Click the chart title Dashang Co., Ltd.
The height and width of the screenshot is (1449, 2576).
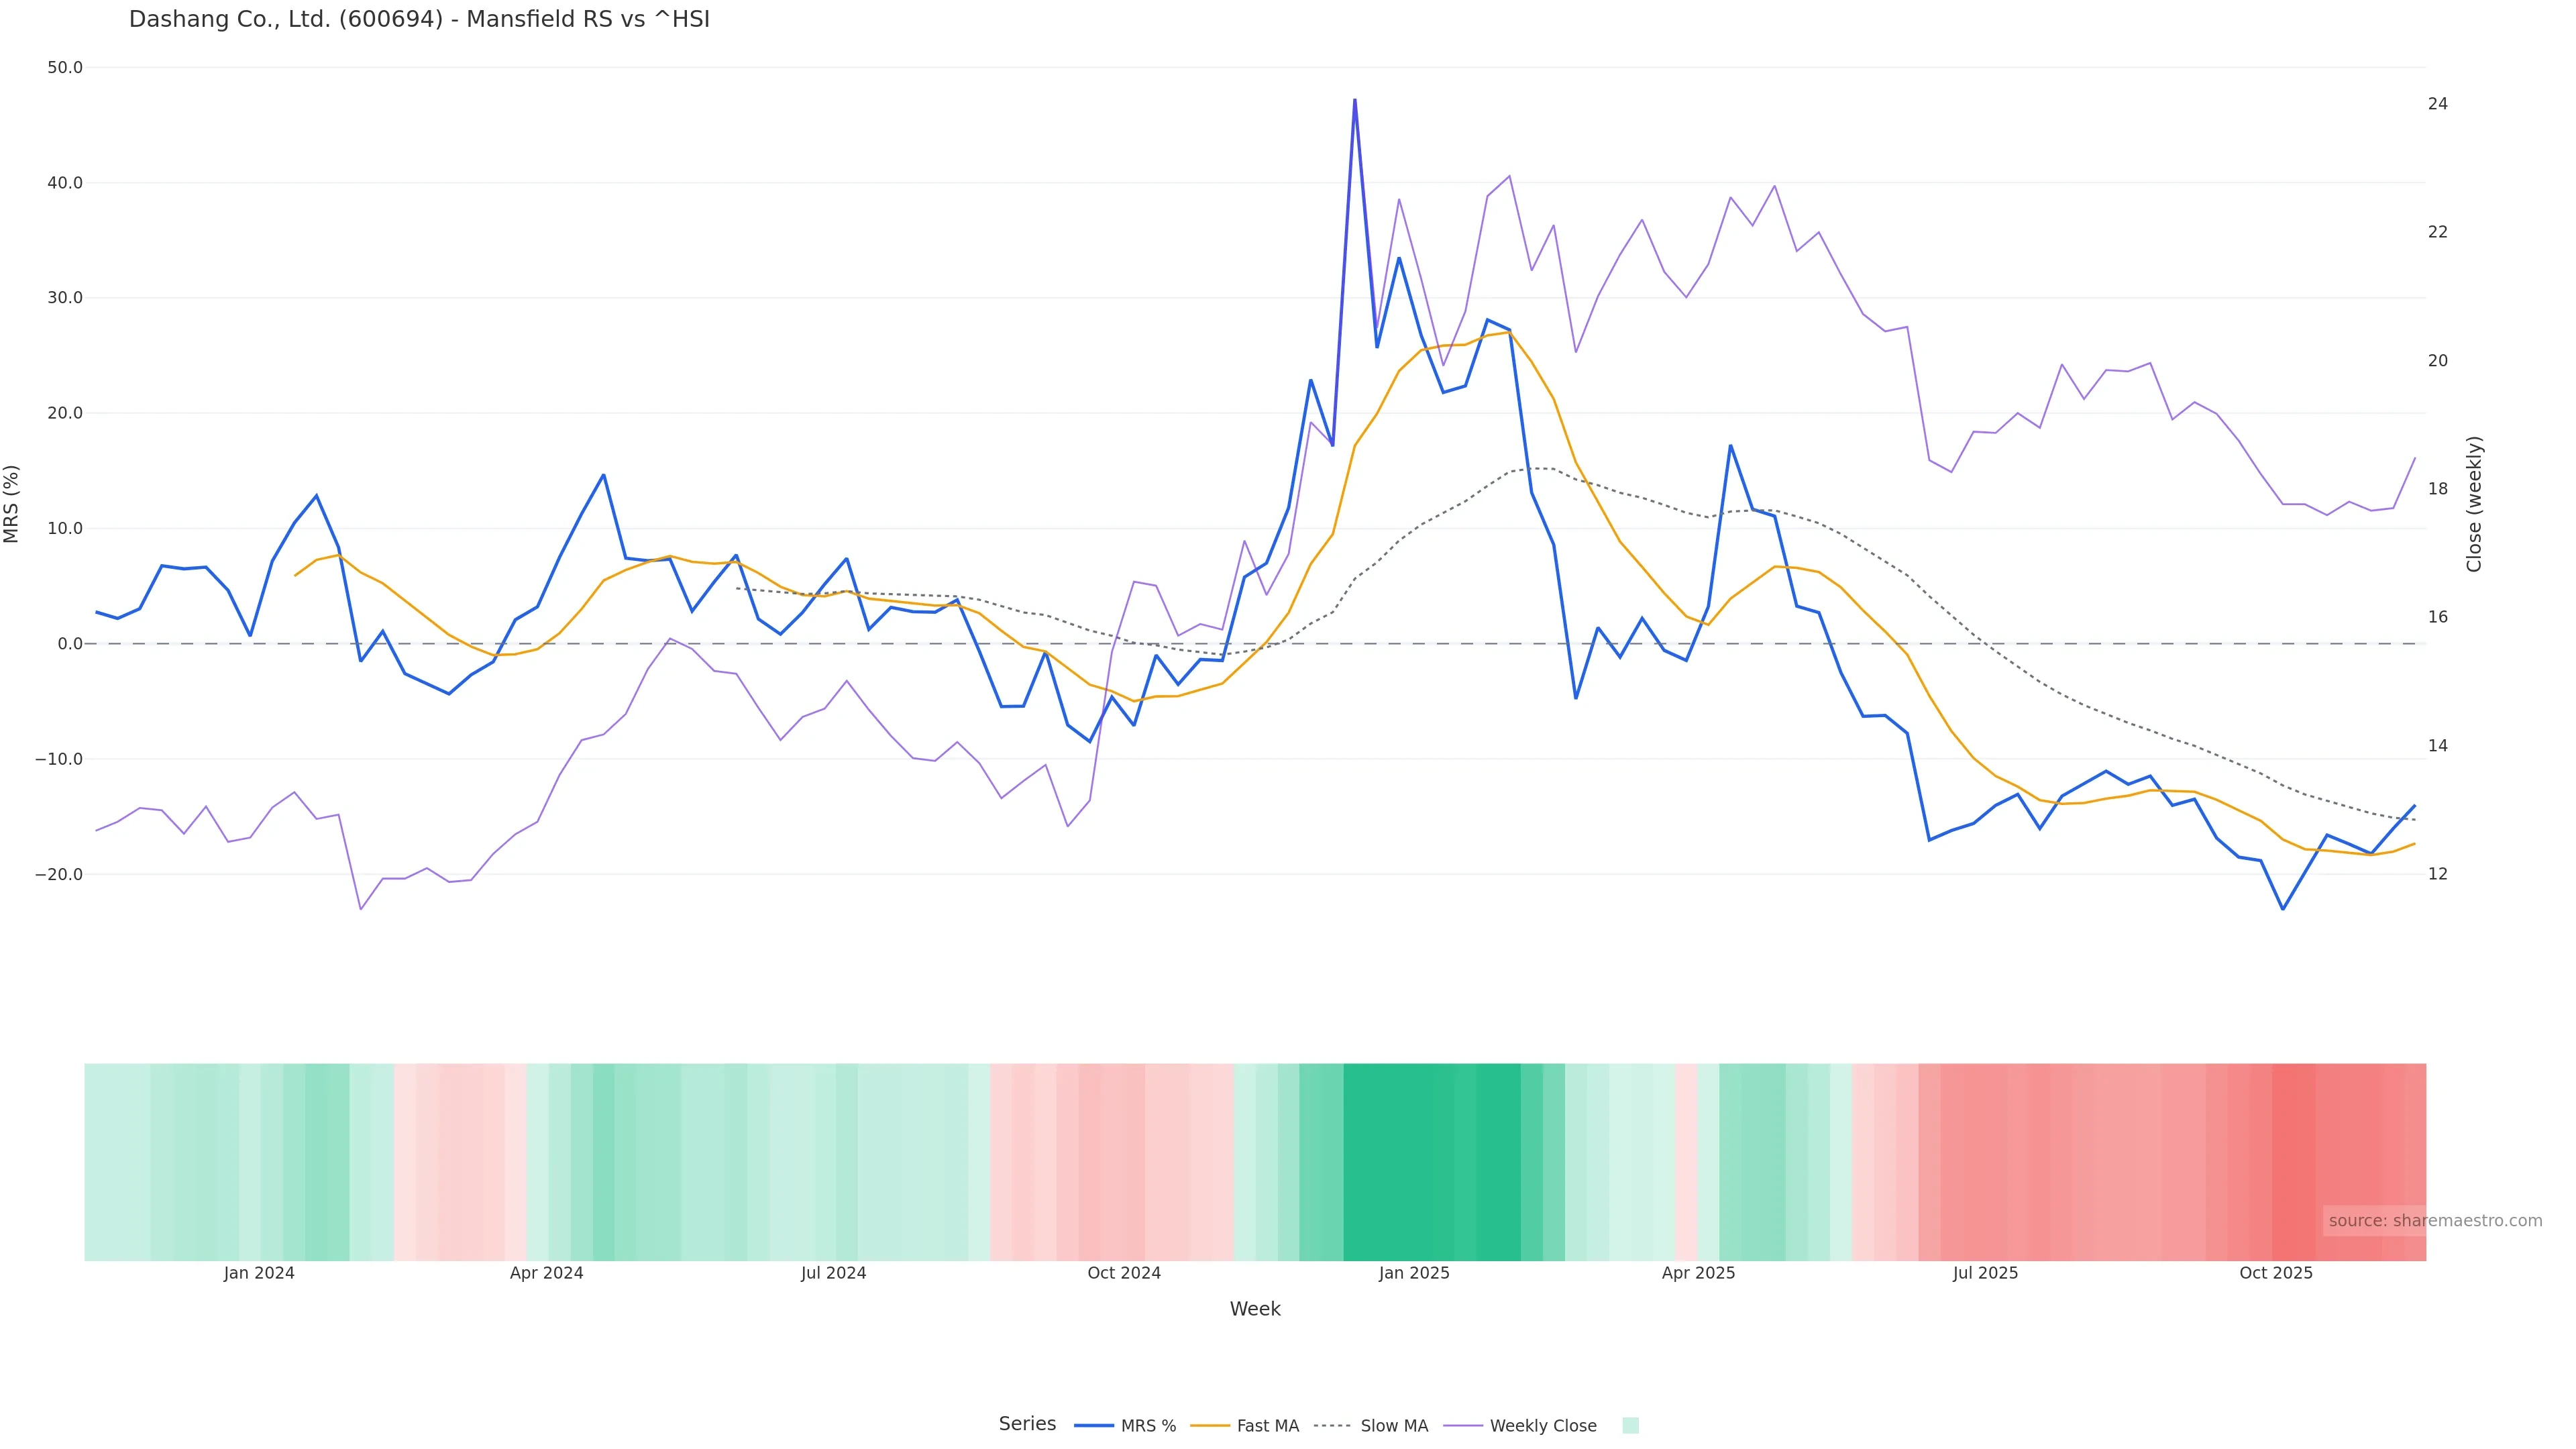tap(419, 19)
